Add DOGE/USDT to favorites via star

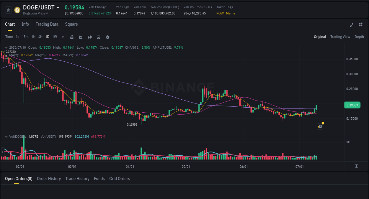point(8,10)
